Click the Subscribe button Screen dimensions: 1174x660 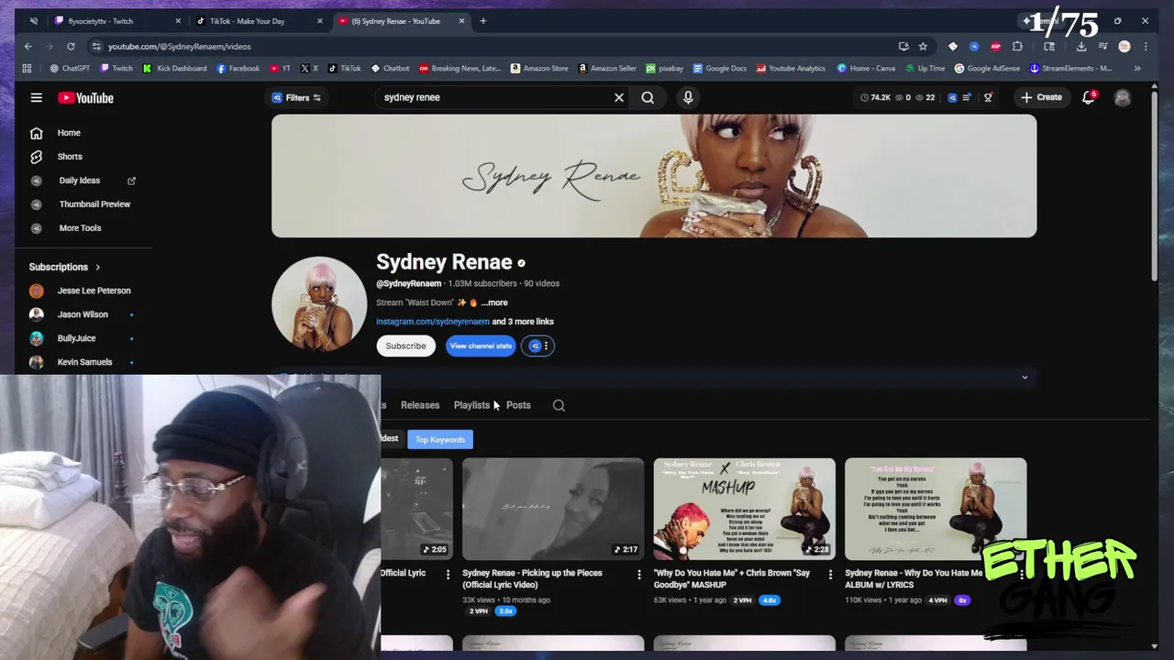[405, 346]
